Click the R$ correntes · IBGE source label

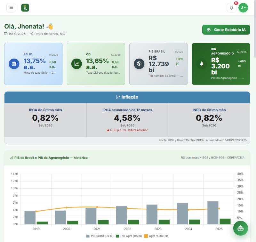click(x=212, y=157)
